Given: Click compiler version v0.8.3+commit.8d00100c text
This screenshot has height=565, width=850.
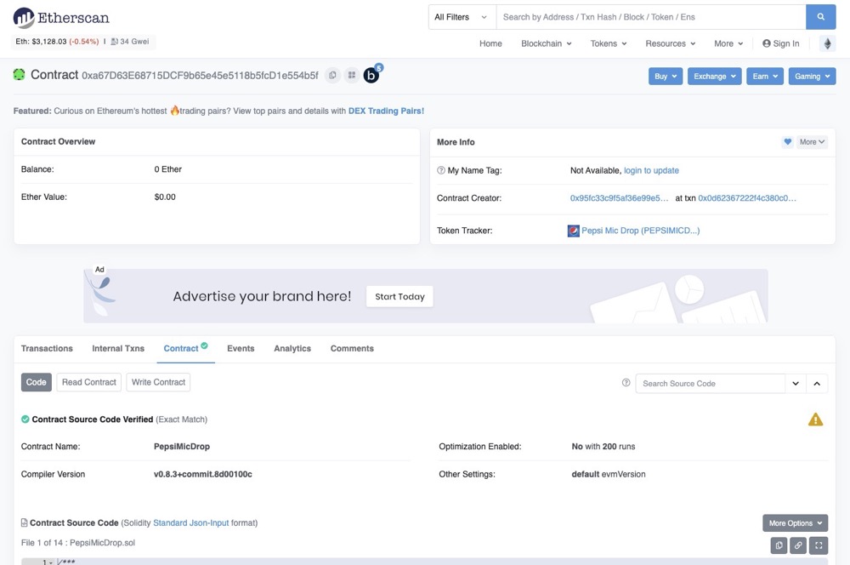Looking at the screenshot, I should (x=203, y=474).
